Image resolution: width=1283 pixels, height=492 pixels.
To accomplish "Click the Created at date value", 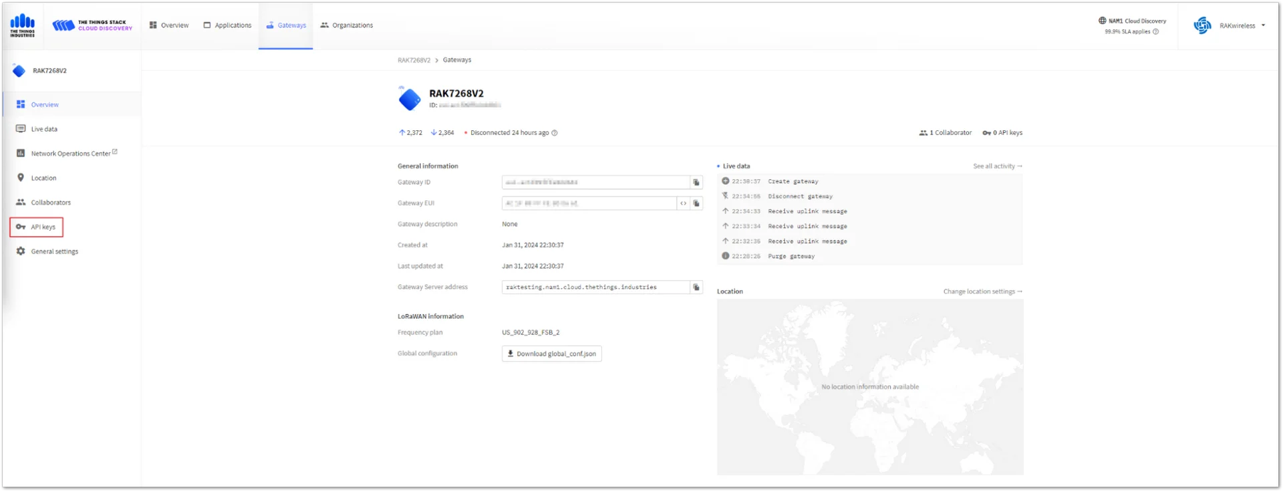I will [x=533, y=245].
